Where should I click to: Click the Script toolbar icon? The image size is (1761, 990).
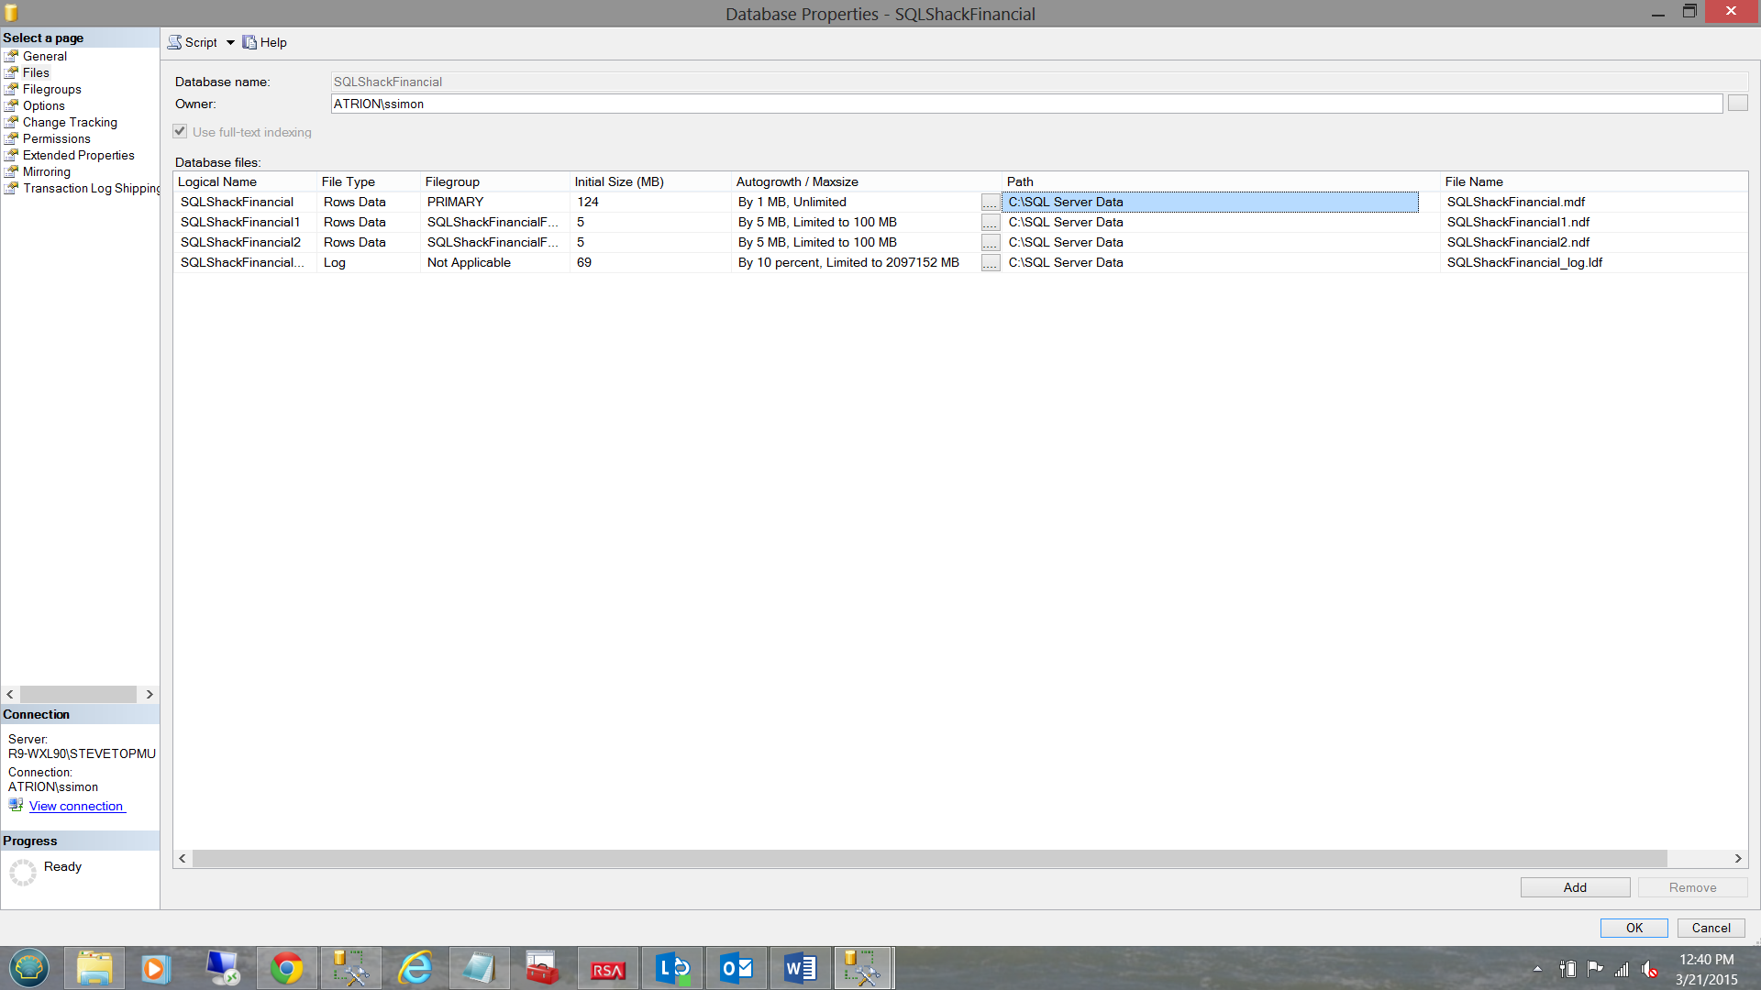coord(174,42)
